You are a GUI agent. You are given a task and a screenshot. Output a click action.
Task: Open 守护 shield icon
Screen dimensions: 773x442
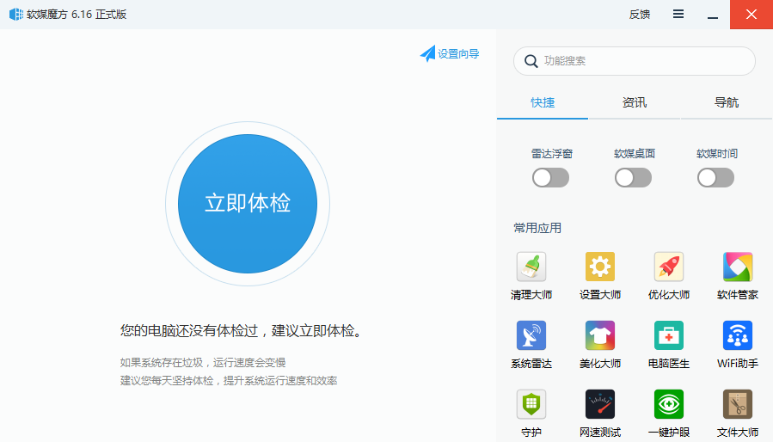tap(531, 404)
